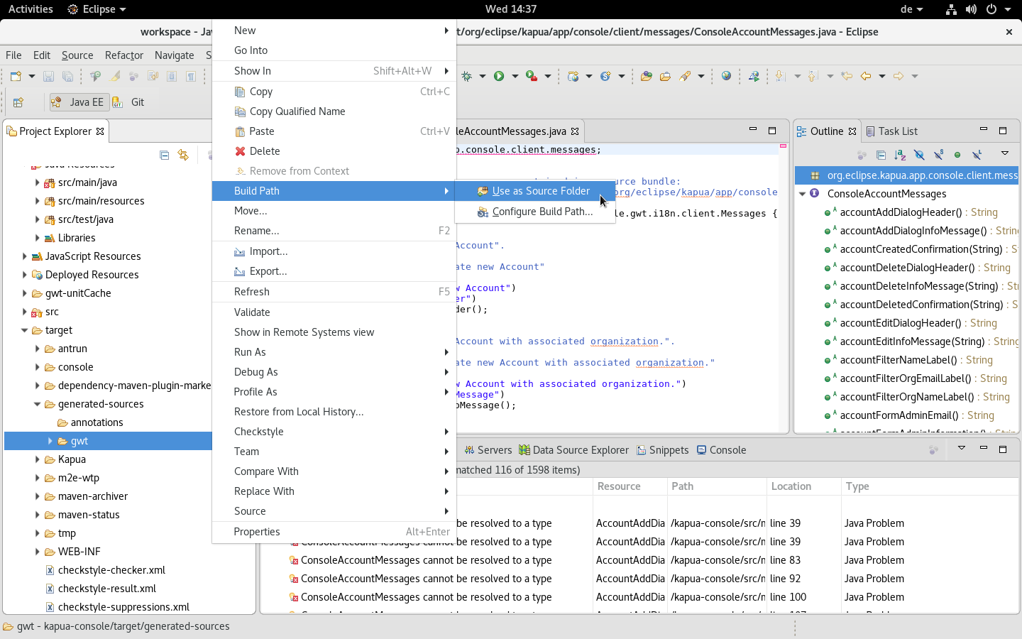Expand the src/main/java tree item
Image resolution: width=1022 pixels, height=639 pixels.
click(37, 182)
